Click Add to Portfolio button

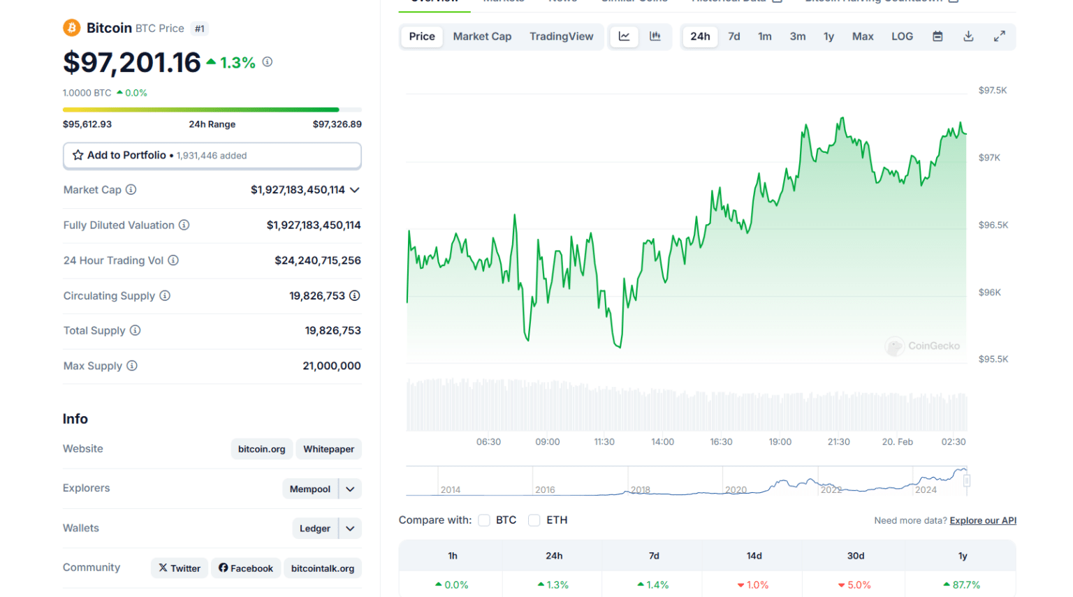click(212, 156)
